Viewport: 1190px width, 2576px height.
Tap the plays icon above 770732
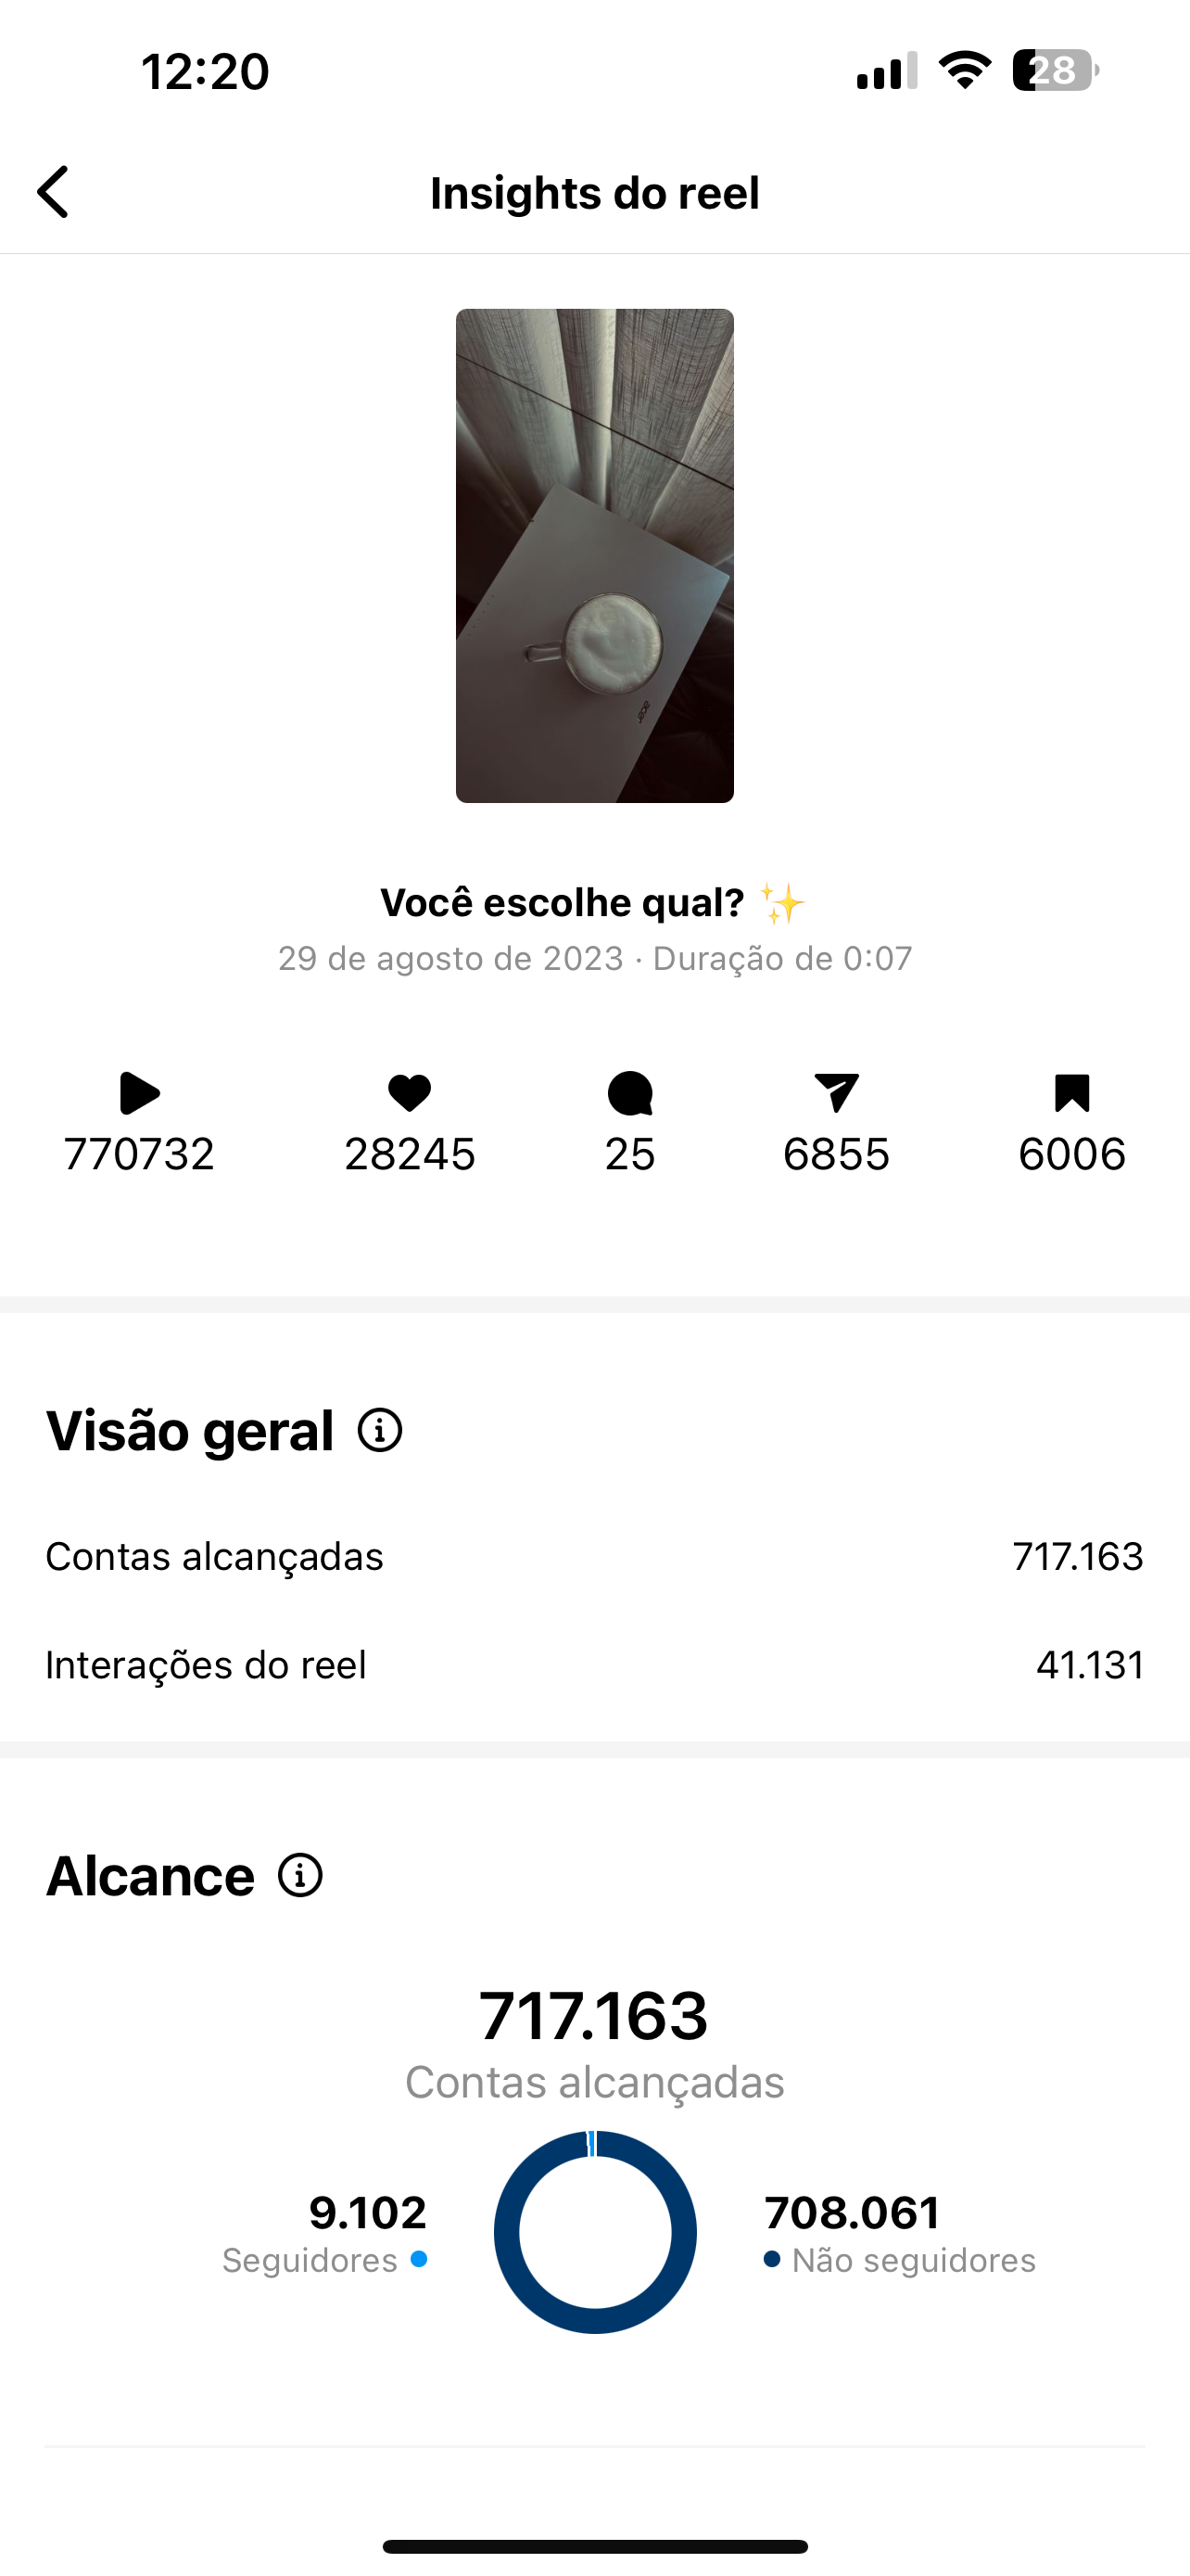click(x=139, y=1093)
